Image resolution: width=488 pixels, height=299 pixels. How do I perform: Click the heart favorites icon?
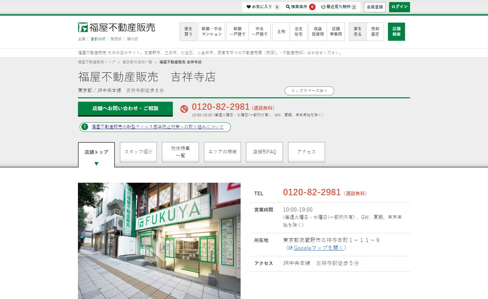(x=249, y=7)
